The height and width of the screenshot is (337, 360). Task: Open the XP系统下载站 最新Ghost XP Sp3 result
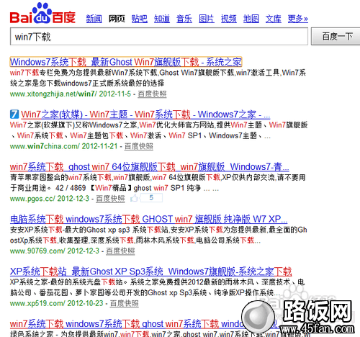[150, 271]
